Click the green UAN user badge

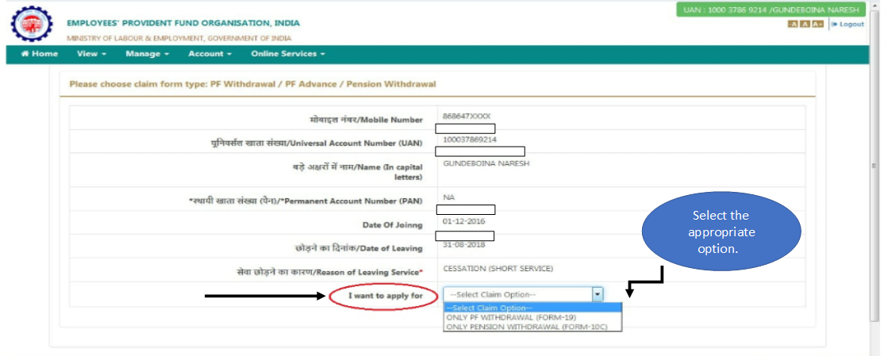point(771,10)
